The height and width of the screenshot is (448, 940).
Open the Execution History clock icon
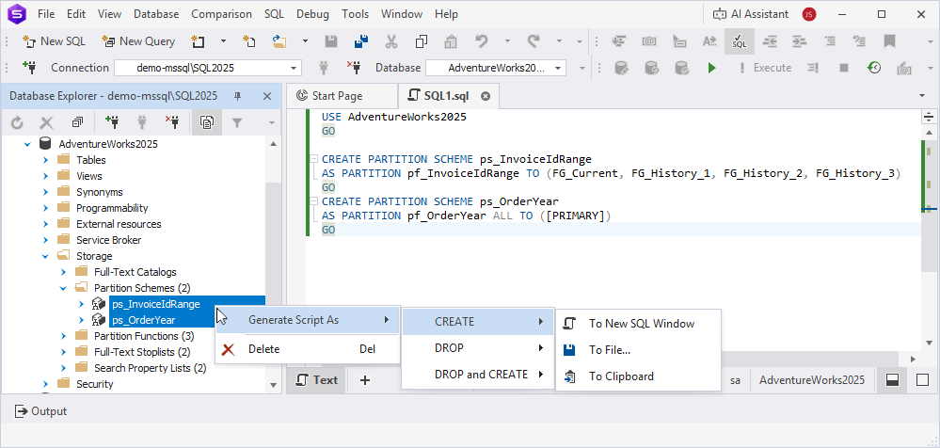874,68
